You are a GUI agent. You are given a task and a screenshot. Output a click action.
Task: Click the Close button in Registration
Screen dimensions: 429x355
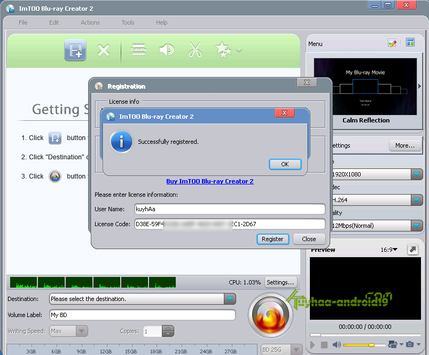309,239
